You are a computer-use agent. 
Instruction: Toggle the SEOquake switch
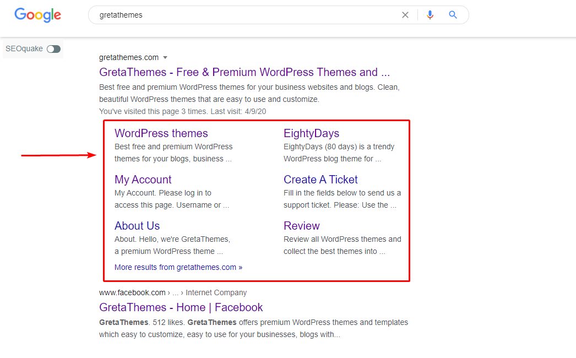[x=53, y=49]
